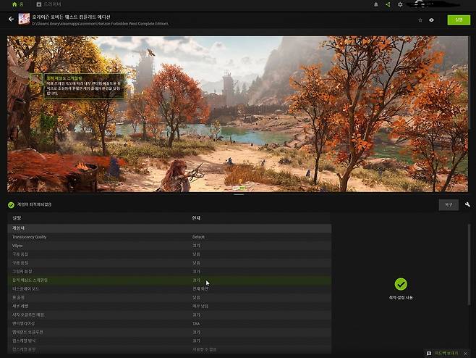Select the 세부 레벨 row

pyautogui.click(x=169, y=307)
